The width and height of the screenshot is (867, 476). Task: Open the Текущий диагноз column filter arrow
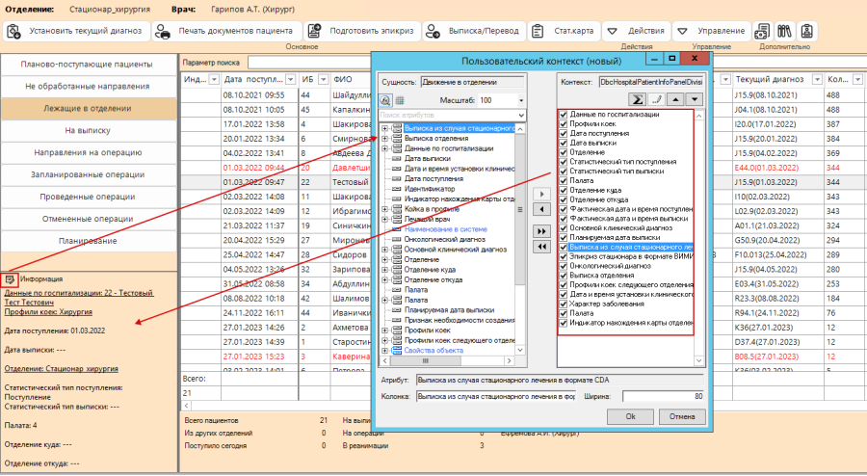[x=817, y=80]
